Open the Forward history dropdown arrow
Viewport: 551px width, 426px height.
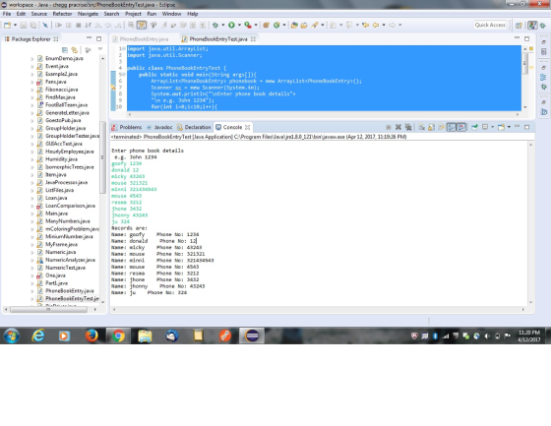(399, 25)
